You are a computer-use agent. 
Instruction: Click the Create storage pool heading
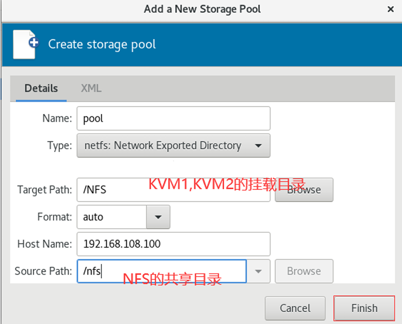(x=102, y=45)
